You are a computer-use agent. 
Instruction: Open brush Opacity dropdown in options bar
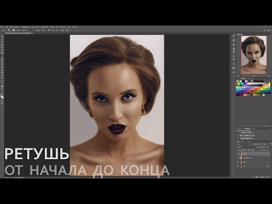click(46, 30)
